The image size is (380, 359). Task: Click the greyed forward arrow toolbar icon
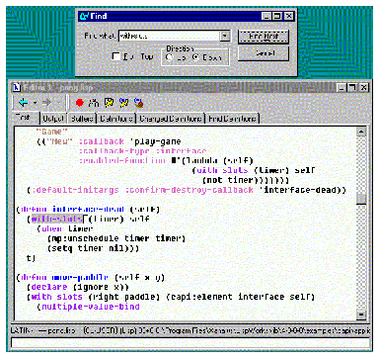point(47,103)
